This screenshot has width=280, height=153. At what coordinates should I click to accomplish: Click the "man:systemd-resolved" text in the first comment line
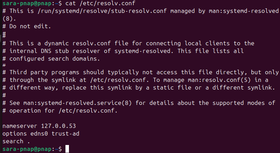click(x=244, y=10)
